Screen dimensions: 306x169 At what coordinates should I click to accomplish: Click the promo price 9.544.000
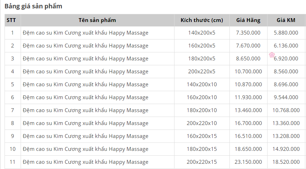coord(286,97)
